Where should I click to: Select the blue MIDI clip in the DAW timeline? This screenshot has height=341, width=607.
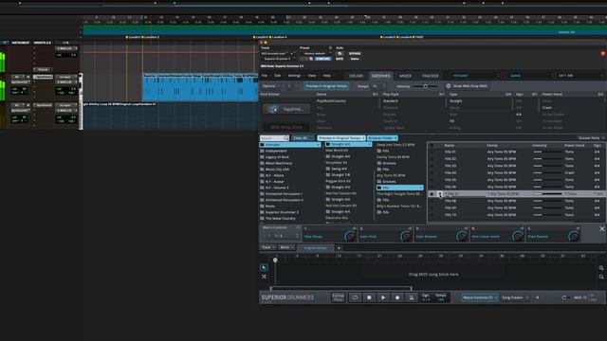click(200, 87)
